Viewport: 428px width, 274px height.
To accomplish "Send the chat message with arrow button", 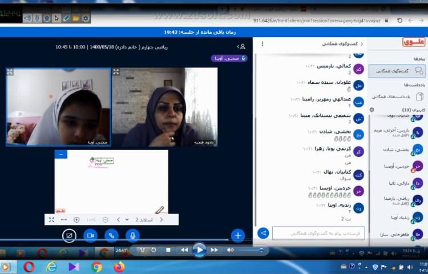I will pos(263,233).
